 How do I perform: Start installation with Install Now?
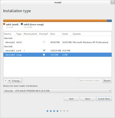[104, 99]
